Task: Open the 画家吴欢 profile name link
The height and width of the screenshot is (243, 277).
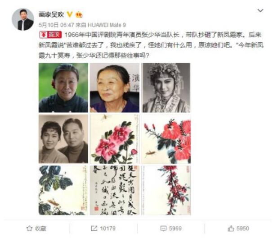Action: tap(51, 14)
